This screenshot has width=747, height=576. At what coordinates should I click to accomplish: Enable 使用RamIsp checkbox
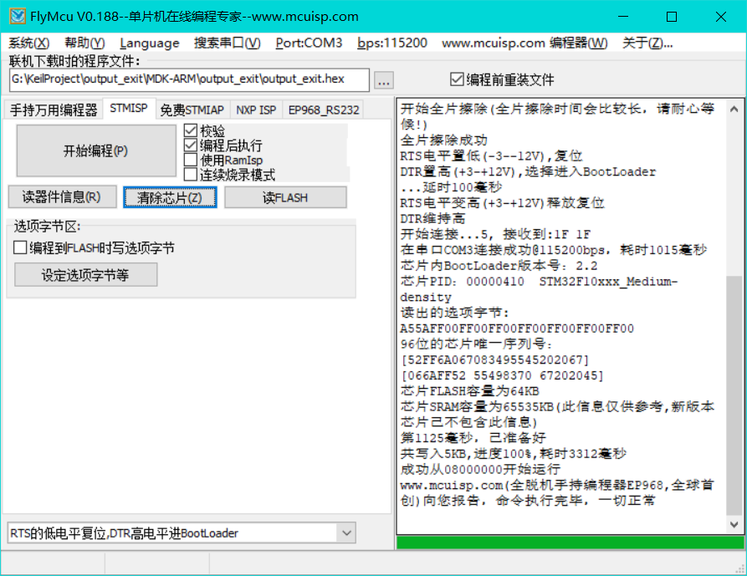pos(223,160)
